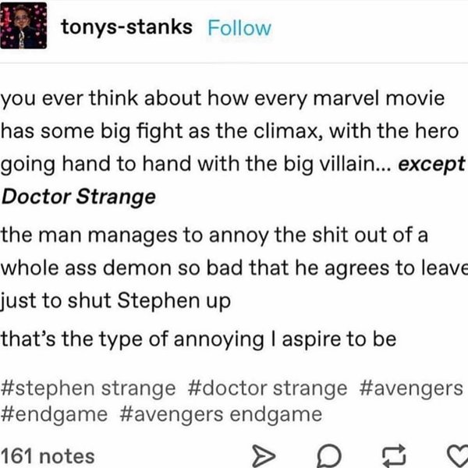Reblog the post with arrows icon
The image size is (468, 468).
click(x=394, y=456)
